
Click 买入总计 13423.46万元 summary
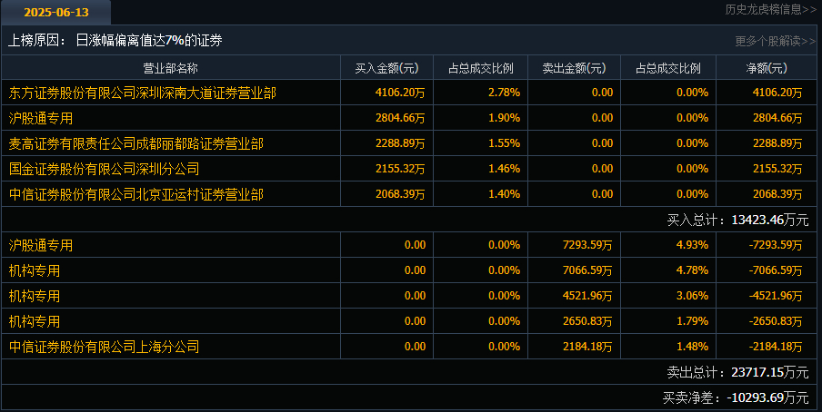pyautogui.click(x=737, y=220)
